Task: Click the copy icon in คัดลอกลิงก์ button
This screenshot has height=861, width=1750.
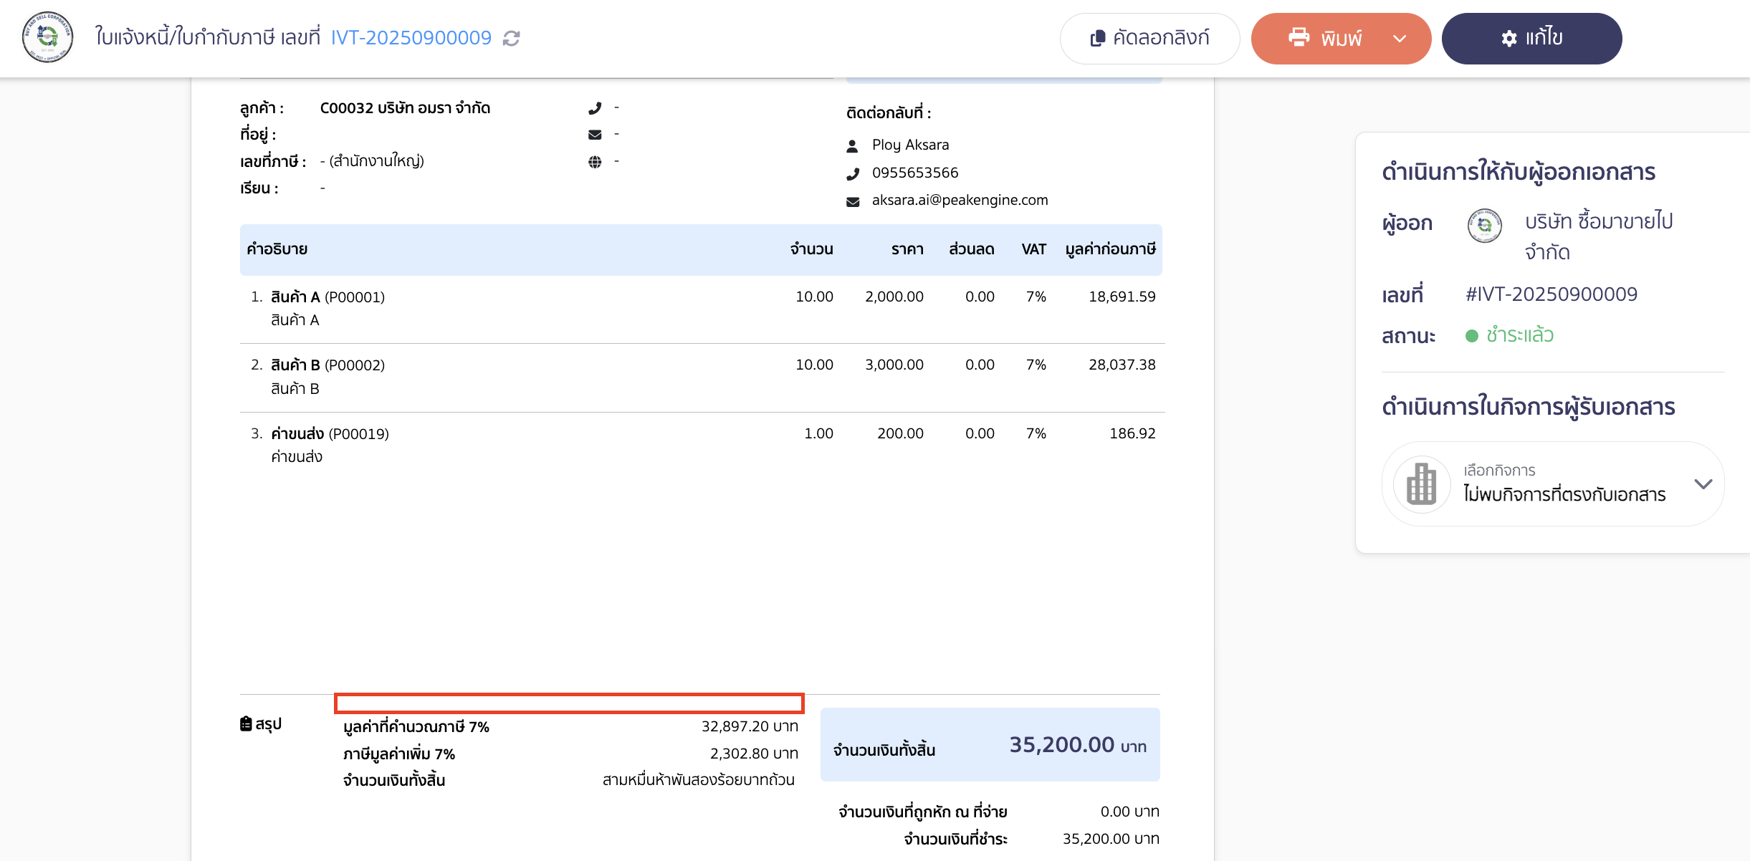Action: (x=1097, y=38)
